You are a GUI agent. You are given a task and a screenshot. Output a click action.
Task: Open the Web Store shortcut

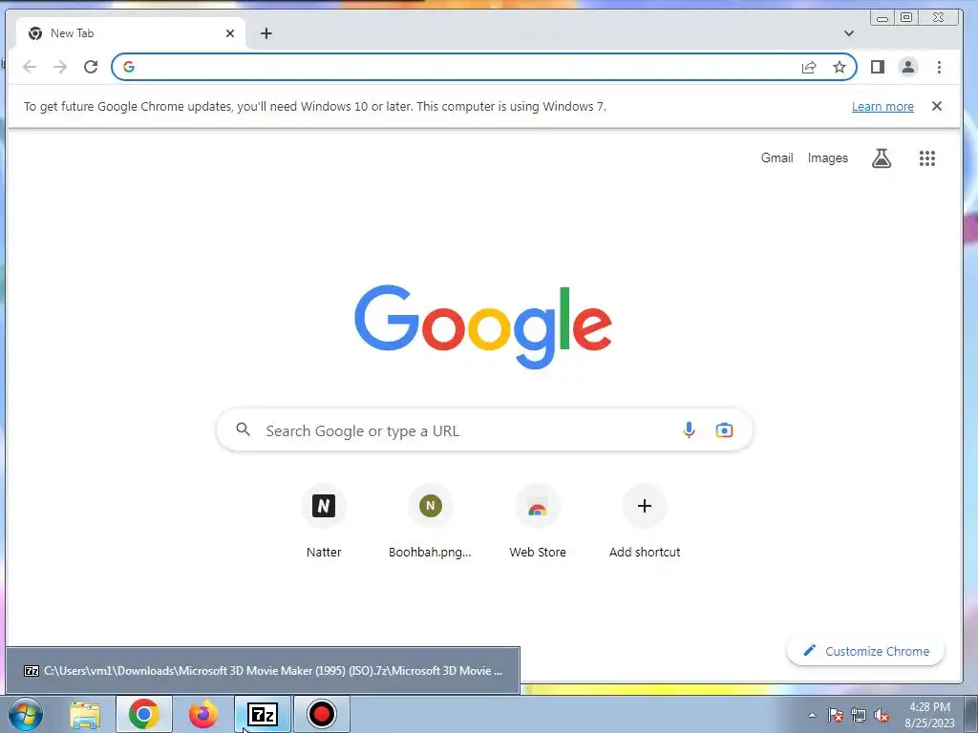click(538, 522)
